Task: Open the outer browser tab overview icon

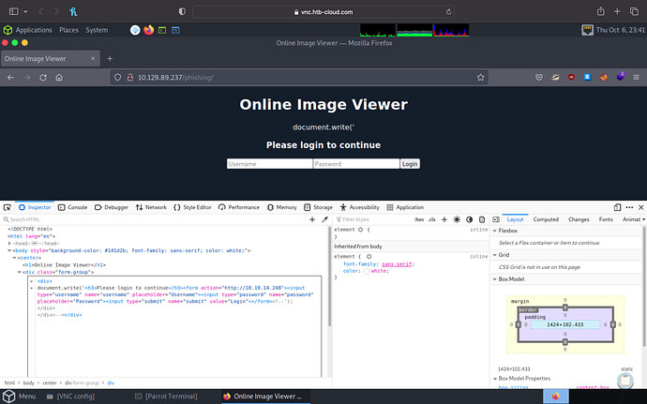Action: 634,11
